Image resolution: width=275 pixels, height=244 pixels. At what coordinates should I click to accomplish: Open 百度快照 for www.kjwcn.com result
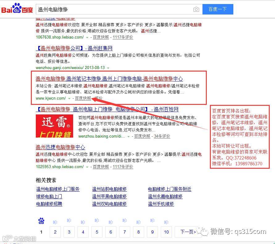[83, 98]
